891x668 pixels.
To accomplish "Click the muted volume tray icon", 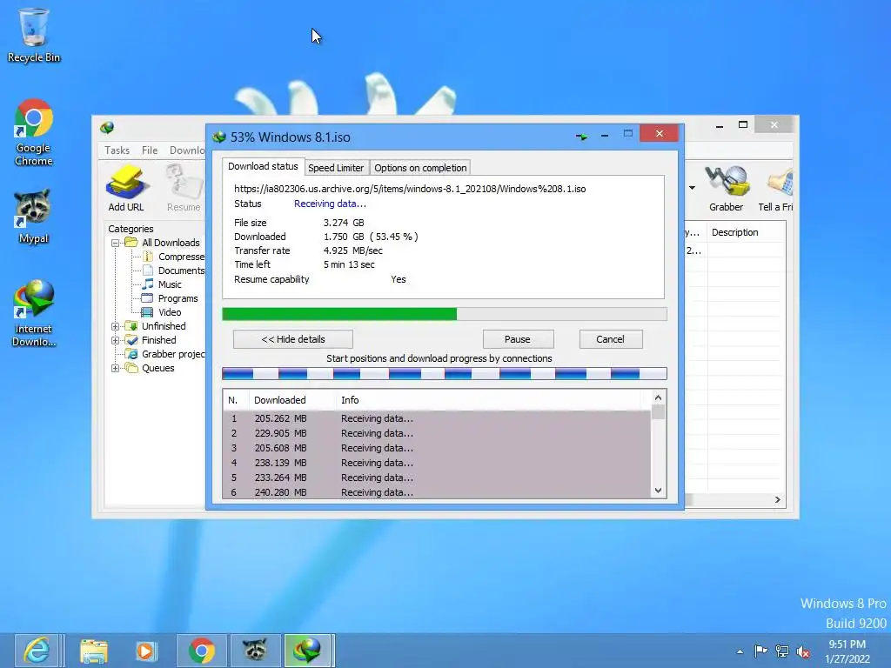I will (803, 651).
